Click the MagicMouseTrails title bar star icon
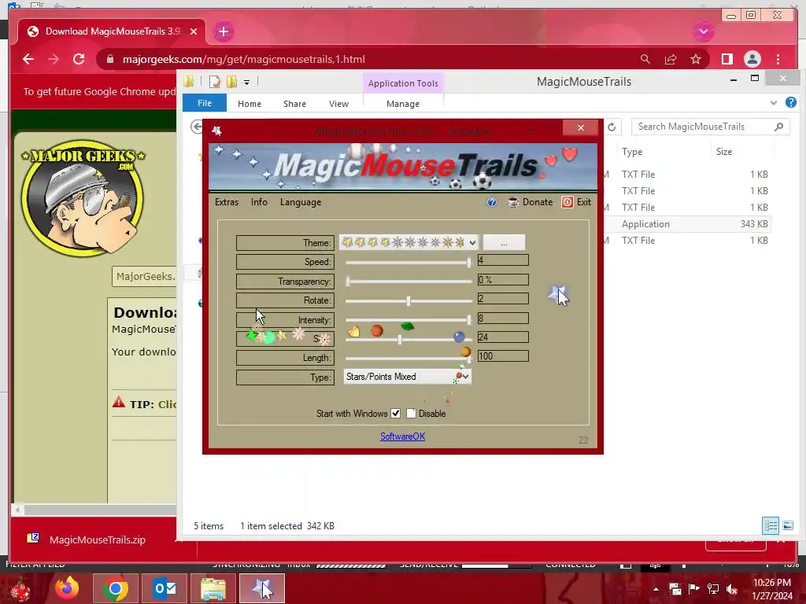Screen dimensions: 806x604 pyautogui.click(x=217, y=131)
